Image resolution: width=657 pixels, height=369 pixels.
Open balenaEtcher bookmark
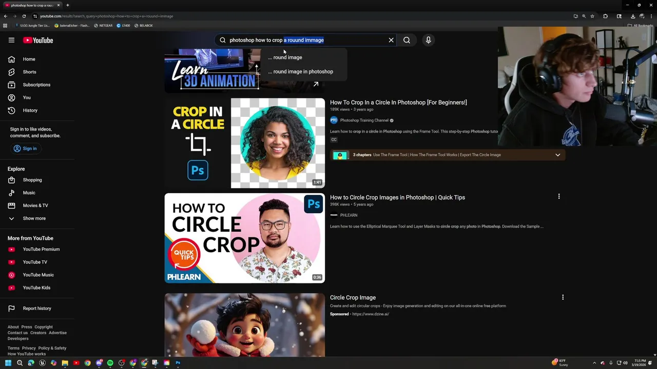72,26
